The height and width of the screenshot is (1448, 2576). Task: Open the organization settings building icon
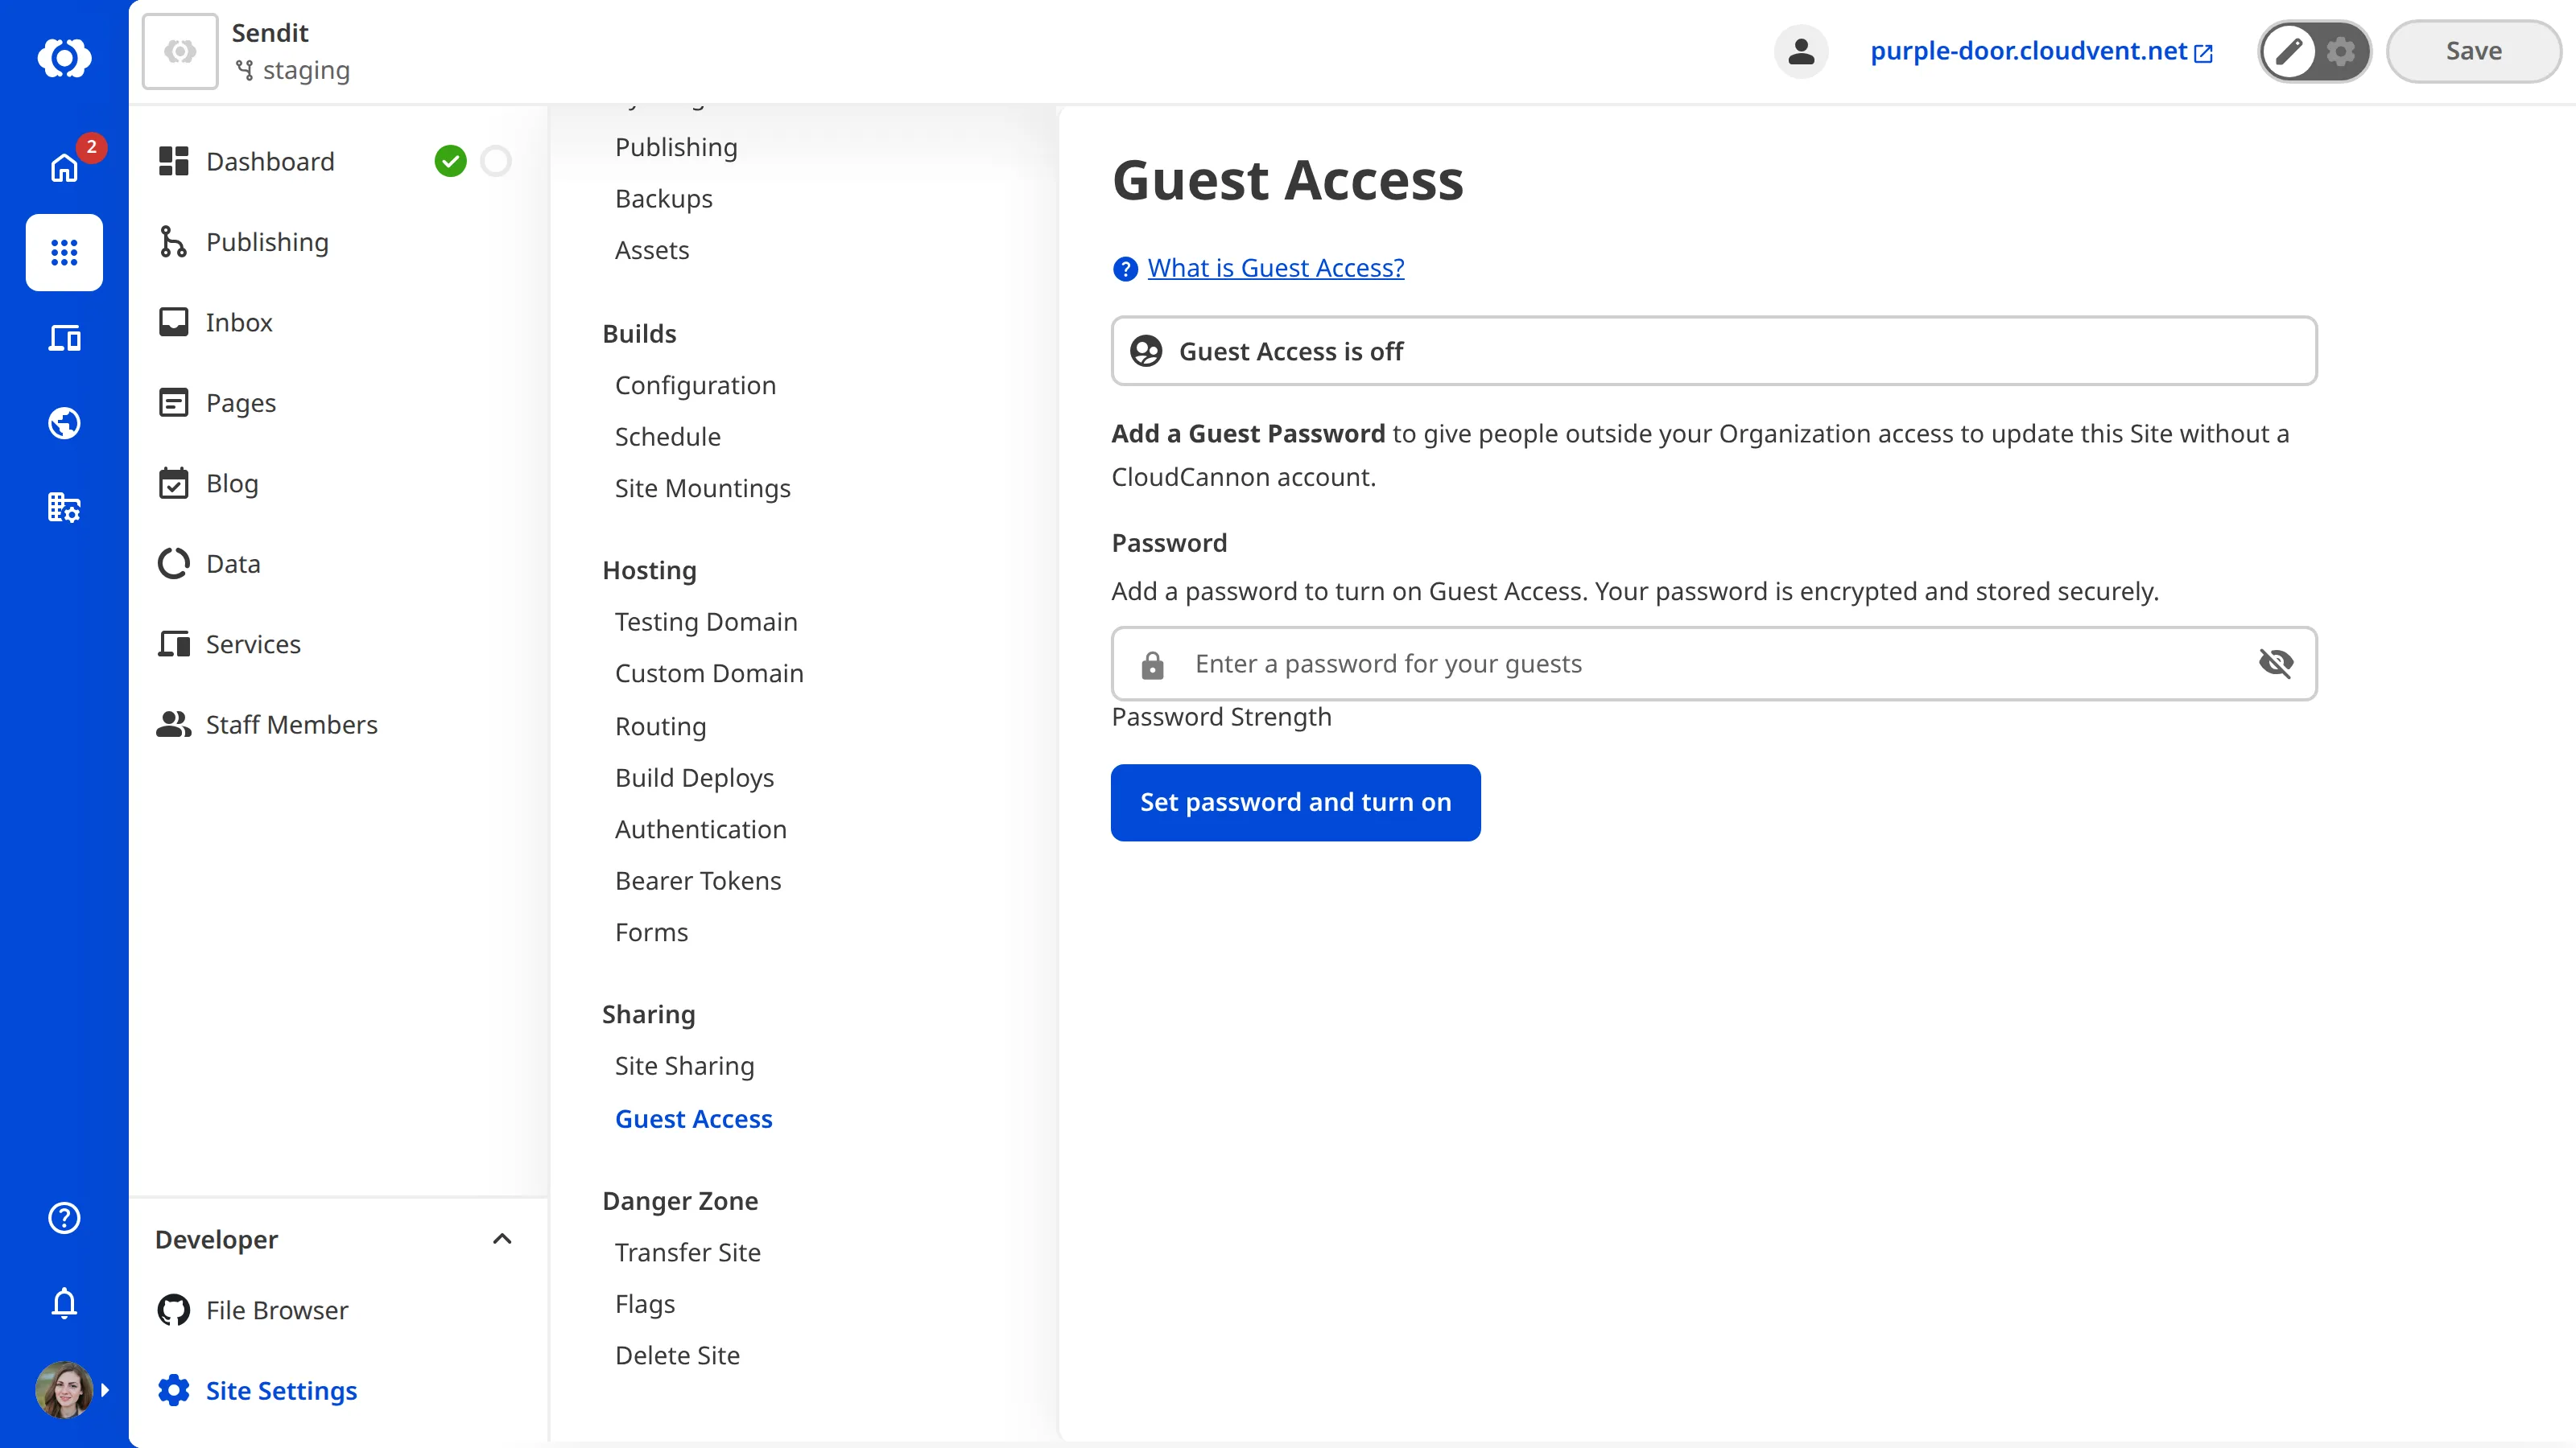[x=64, y=508]
